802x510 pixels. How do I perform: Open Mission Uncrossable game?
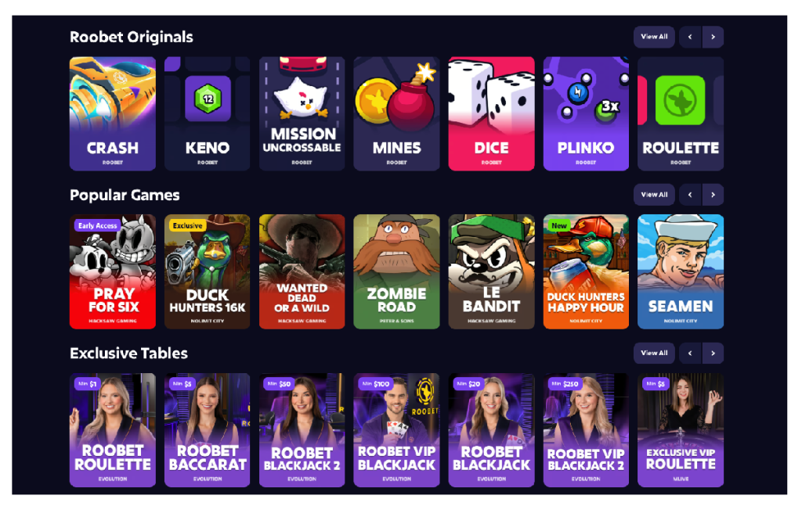[x=302, y=113]
